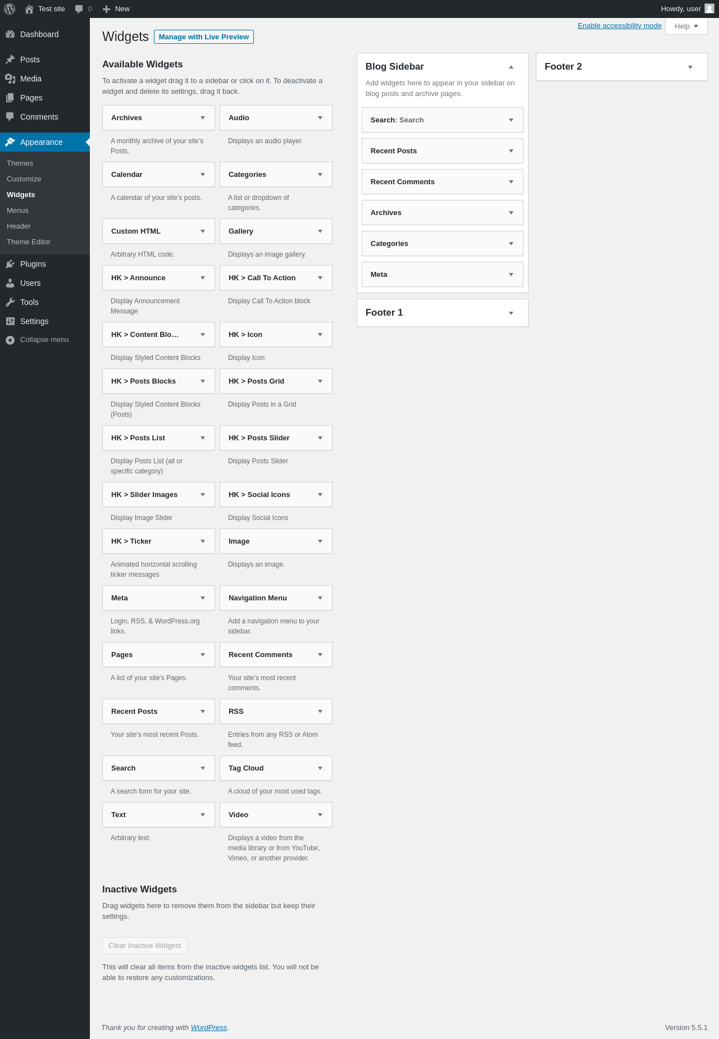The image size is (719, 1039).
Task: Click 'Display Posts in a Grid' description
Action: click(262, 404)
